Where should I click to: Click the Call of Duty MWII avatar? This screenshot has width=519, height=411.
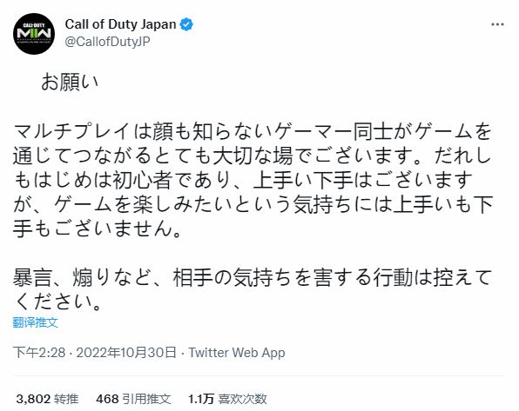pos(34,34)
